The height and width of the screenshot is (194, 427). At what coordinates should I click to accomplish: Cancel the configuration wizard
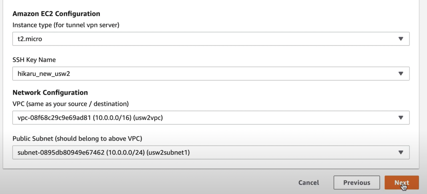pos(309,182)
